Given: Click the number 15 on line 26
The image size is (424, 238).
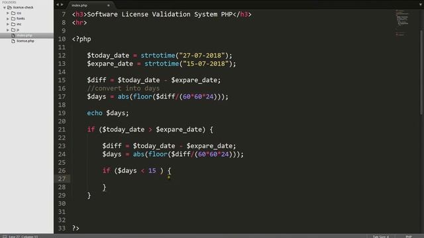Looking at the screenshot, I should point(152,171).
